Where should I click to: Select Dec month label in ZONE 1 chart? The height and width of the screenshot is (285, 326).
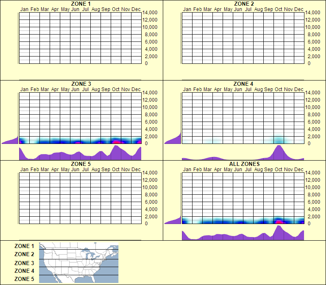point(136,9)
